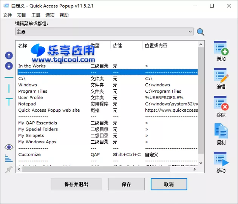Click 保存并退出 button
Viewport: 238px width, 204px height.
(x=76, y=184)
